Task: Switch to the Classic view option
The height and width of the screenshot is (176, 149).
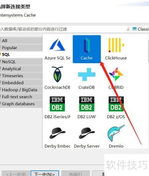Action: coord(141,29)
